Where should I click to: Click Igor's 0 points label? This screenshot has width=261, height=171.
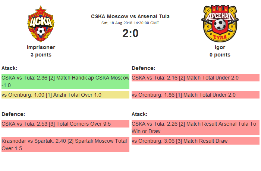(x=220, y=55)
